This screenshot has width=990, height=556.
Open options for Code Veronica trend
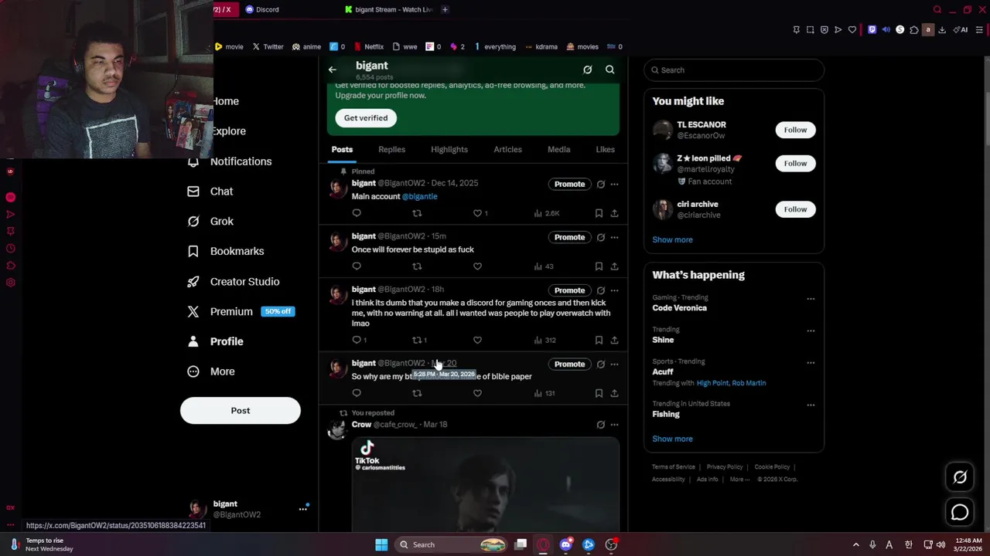(811, 299)
